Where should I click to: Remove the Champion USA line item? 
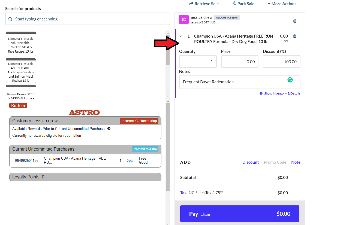tap(294, 36)
